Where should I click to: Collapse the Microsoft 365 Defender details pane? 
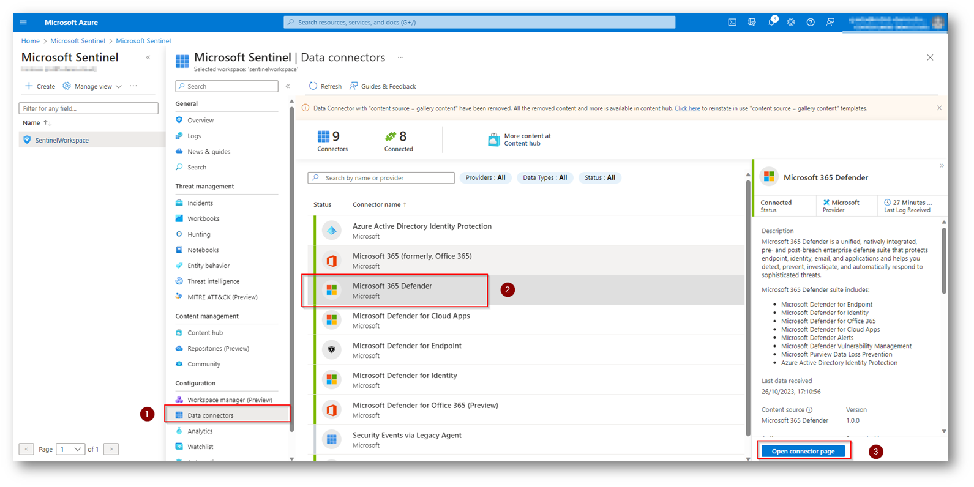click(942, 166)
